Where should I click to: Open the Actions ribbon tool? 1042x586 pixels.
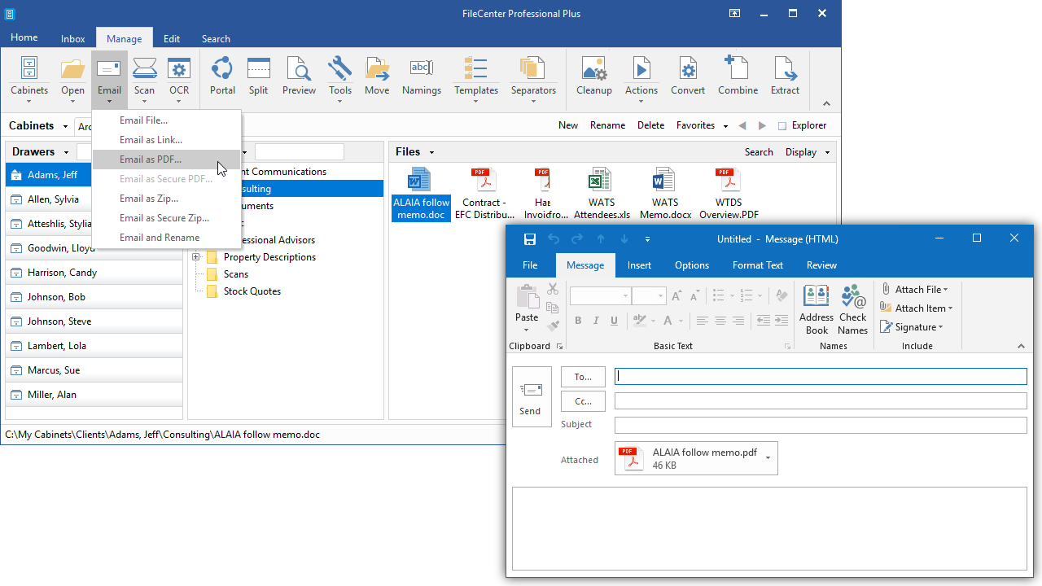tap(641, 77)
